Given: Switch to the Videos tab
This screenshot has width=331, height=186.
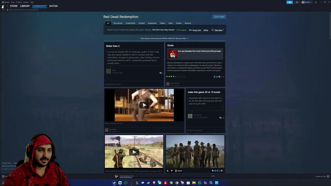Looking at the screenshot, I should (x=162, y=23).
